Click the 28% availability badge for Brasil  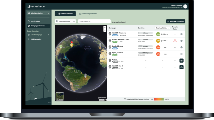158,47
